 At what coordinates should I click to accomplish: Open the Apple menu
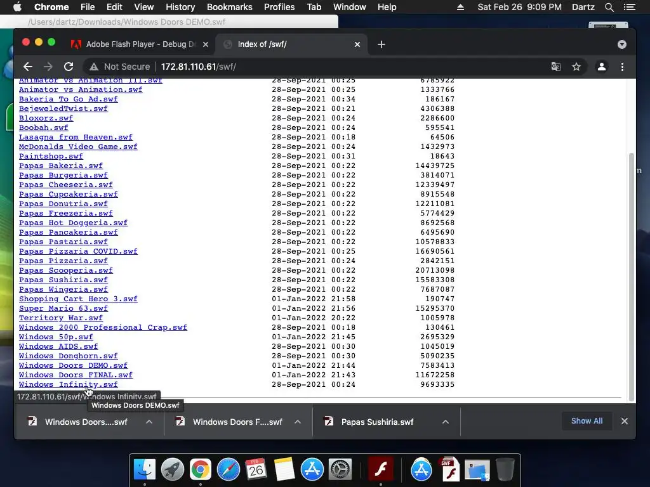17,7
